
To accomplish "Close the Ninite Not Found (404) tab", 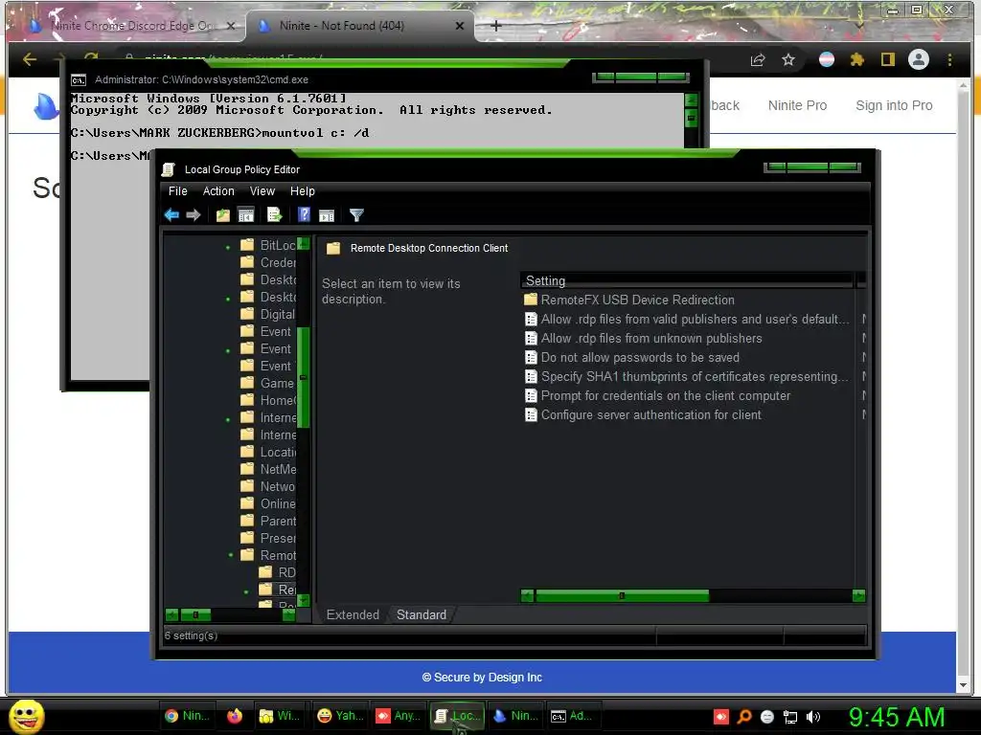I will (x=460, y=26).
